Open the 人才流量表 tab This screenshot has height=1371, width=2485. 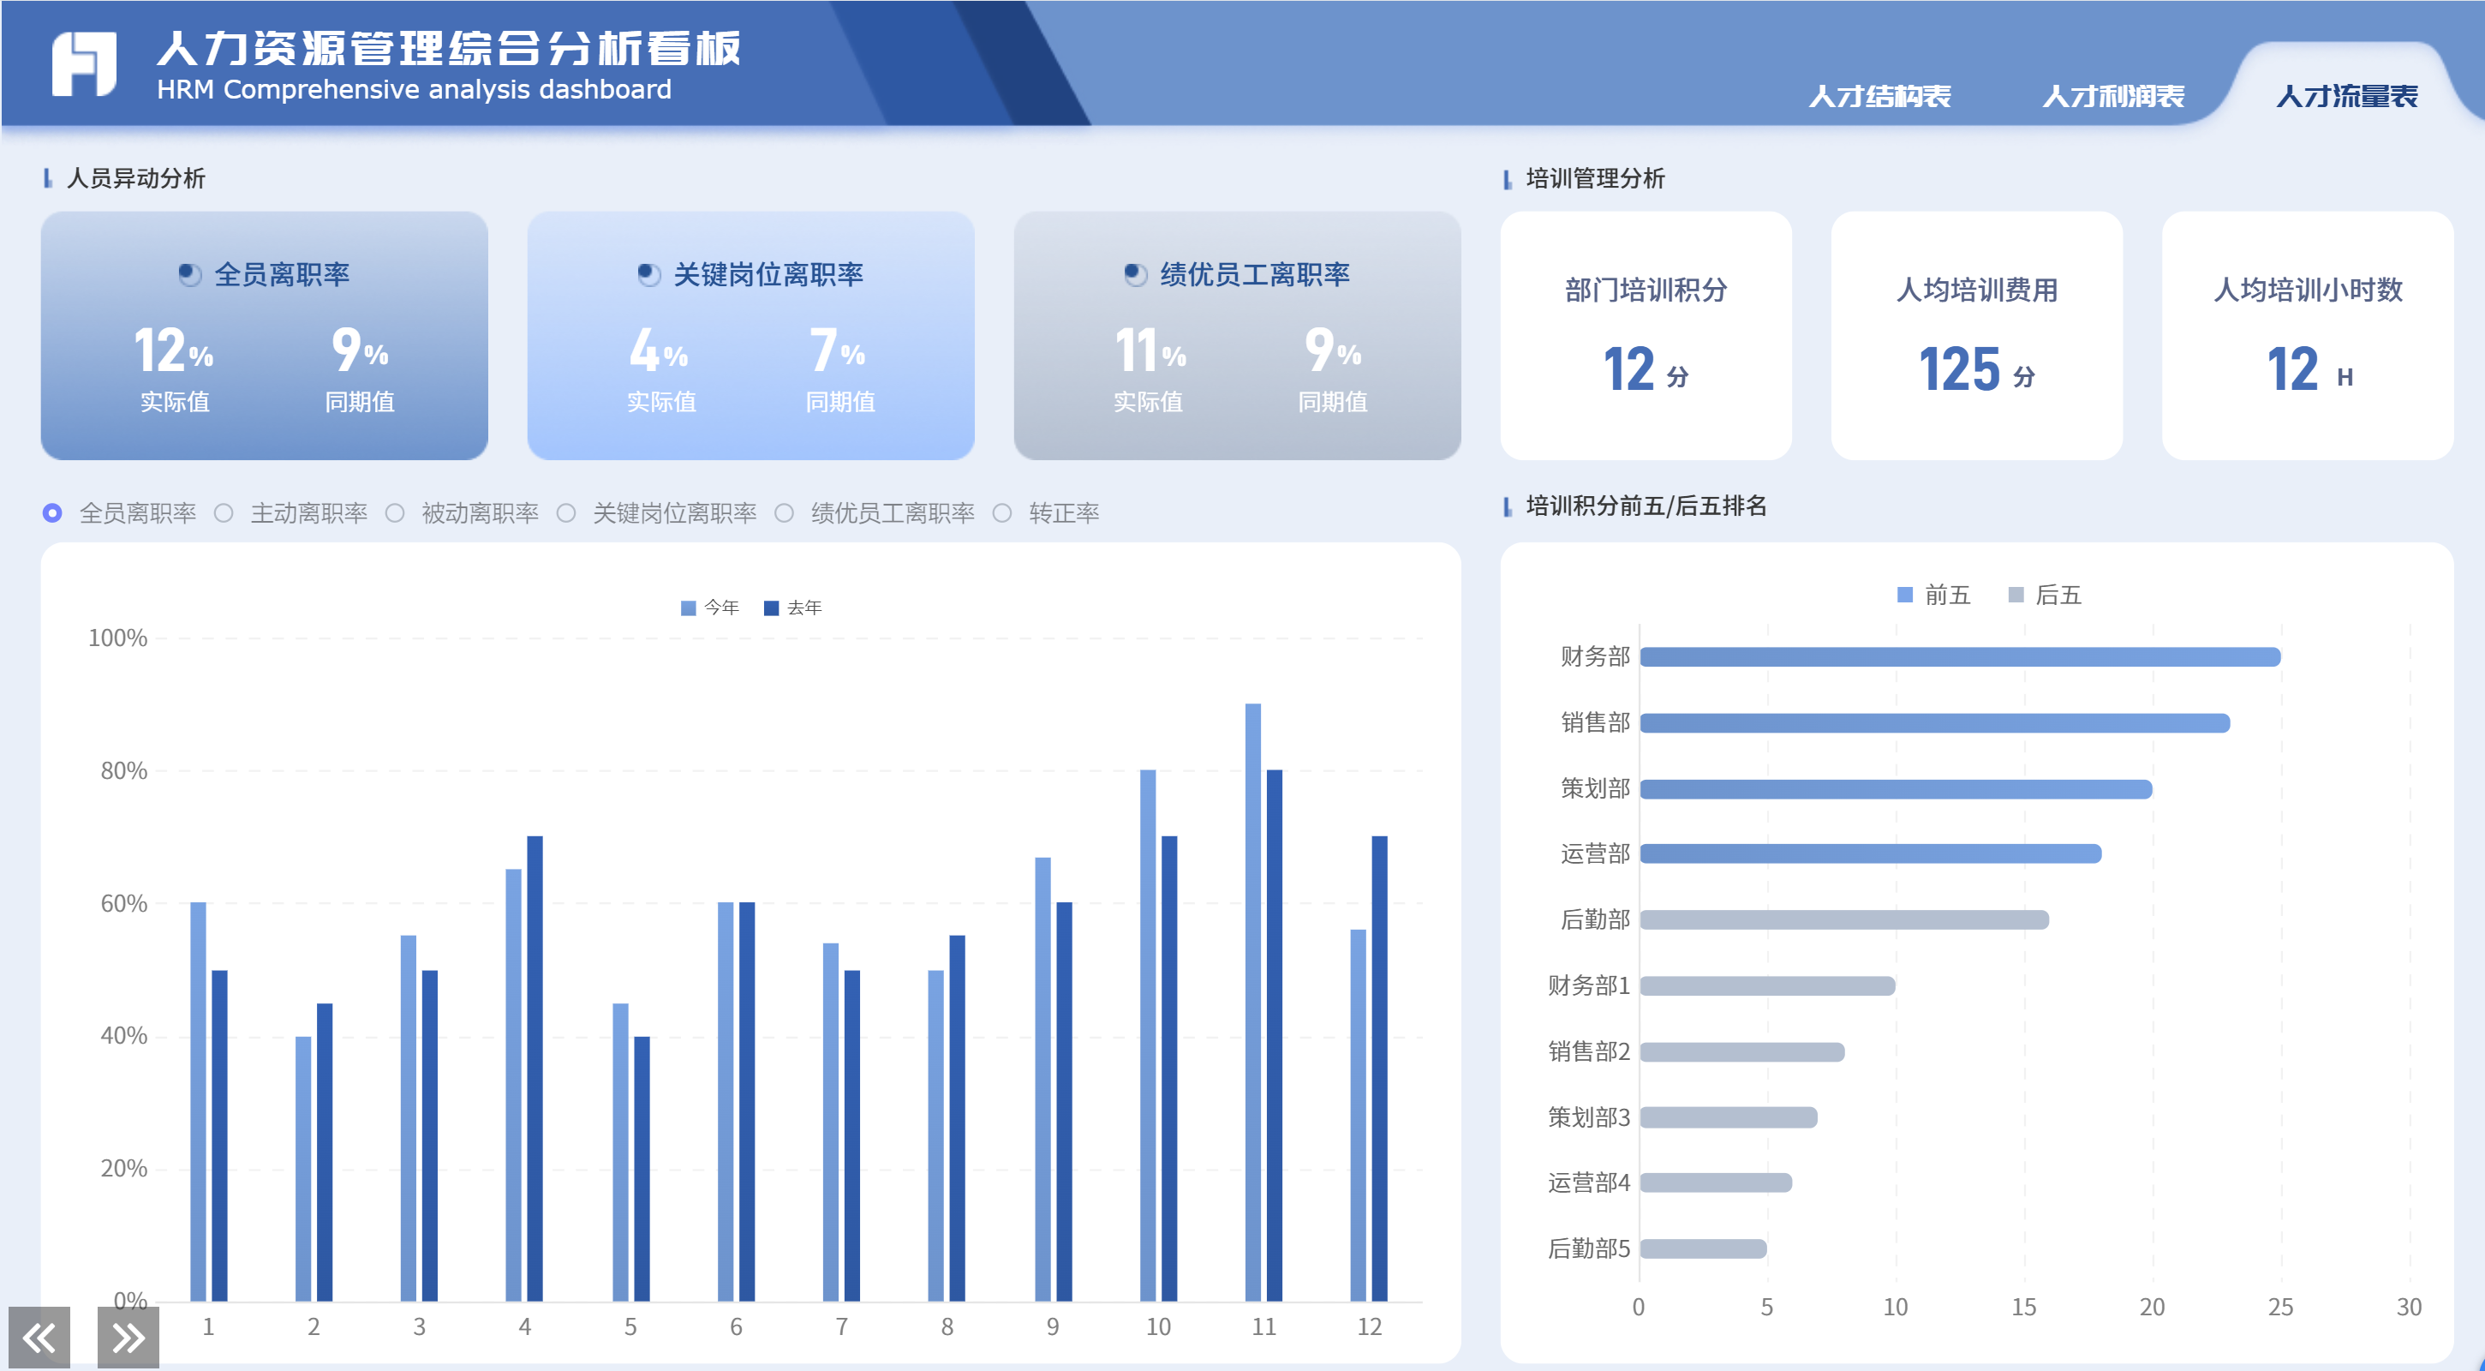click(x=2346, y=97)
